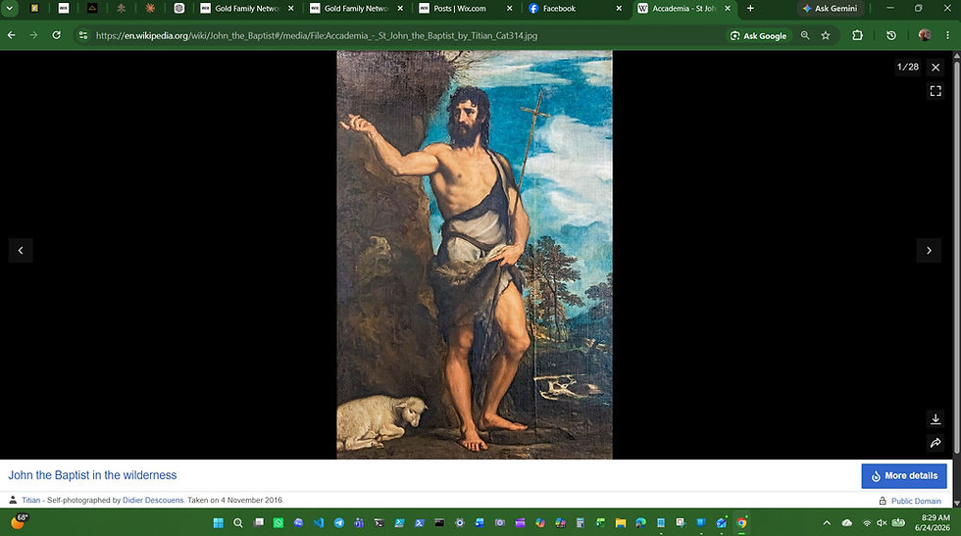Image resolution: width=961 pixels, height=536 pixels.
Task: Open Chrome tab search dropdown
Action: tap(10, 9)
